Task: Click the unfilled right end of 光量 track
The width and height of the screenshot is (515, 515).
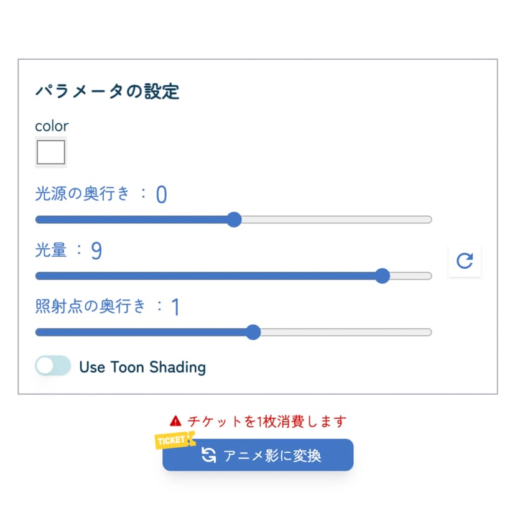Action: click(x=427, y=276)
